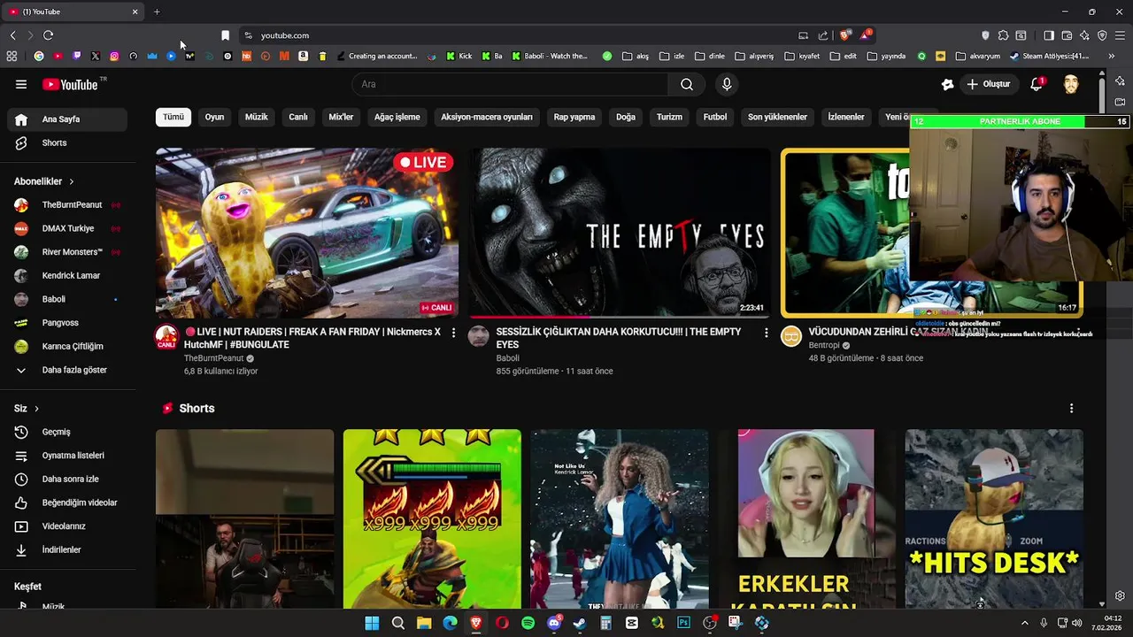1133x637 pixels.
Task: Open YouTube notifications bell
Action: [x=1037, y=84]
